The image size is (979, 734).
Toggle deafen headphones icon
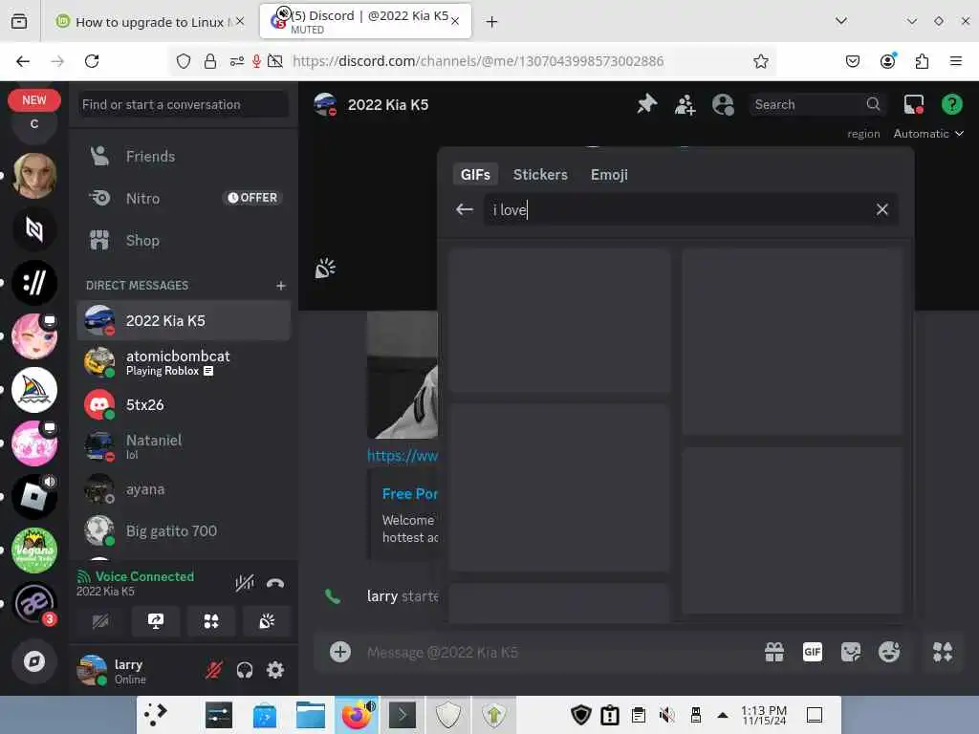click(x=244, y=670)
